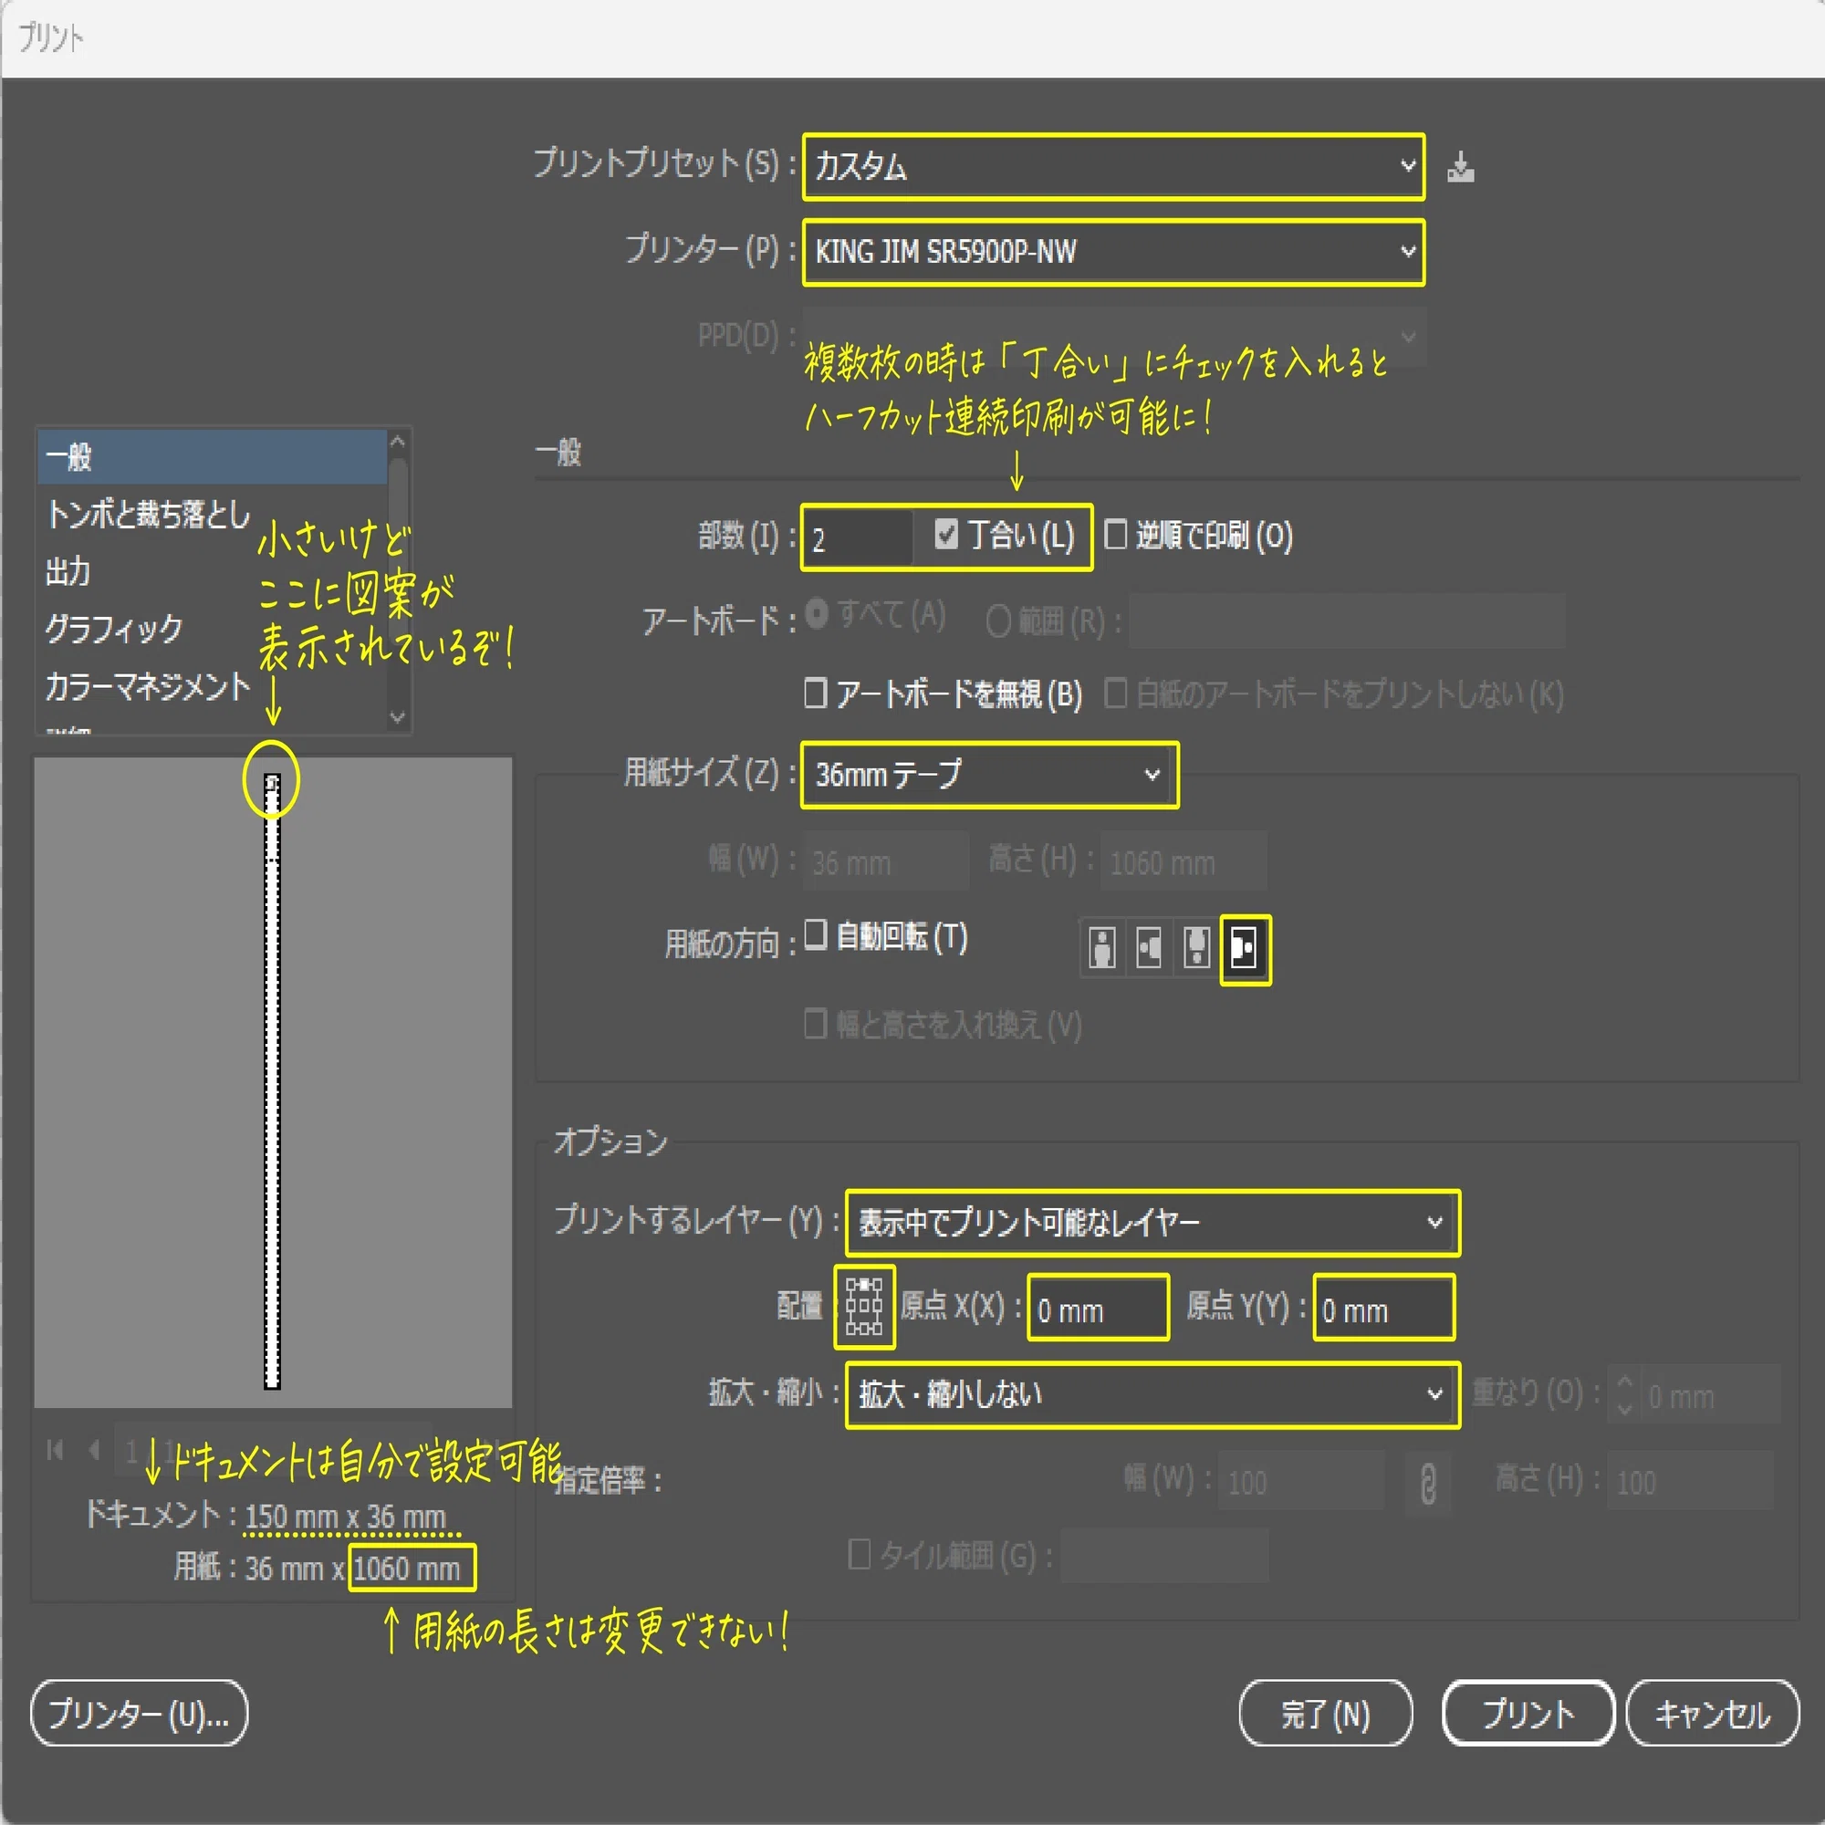Select トンボと裁ち落とし category

click(213, 515)
